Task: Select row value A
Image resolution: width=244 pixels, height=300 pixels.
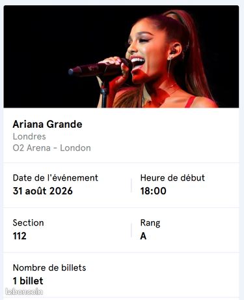Action: 143,236
